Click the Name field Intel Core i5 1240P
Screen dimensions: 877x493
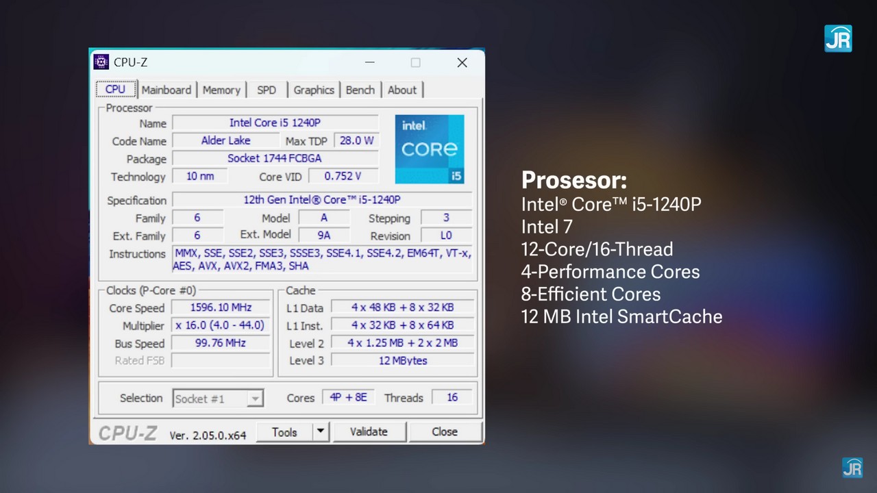275,123
